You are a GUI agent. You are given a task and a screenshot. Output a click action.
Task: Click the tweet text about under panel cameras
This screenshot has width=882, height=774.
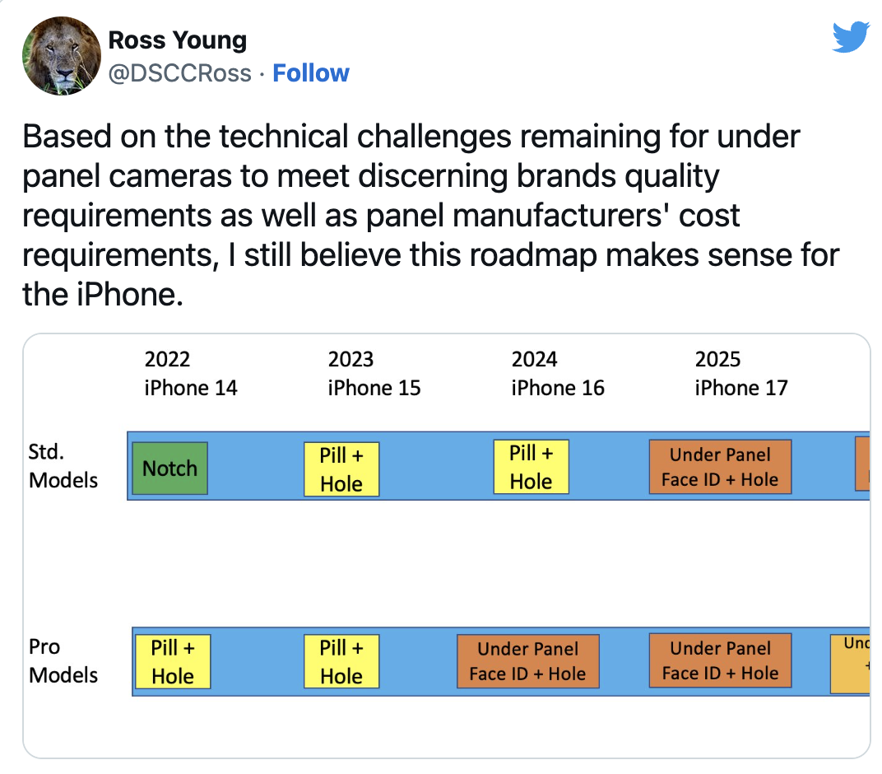coord(430,215)
